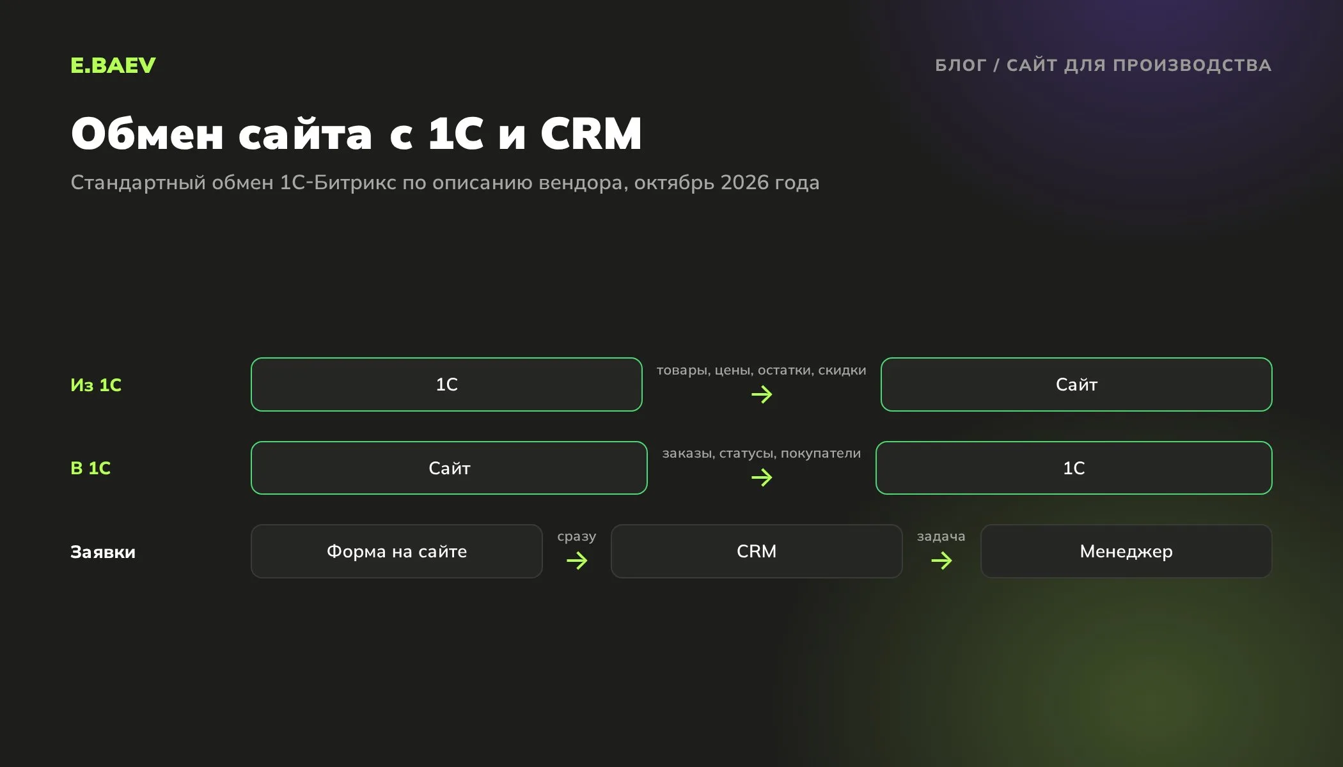Viewport: 1343px width, 767px height.
Task: Click the 'В 1С' row label
Action: [90, 468]
